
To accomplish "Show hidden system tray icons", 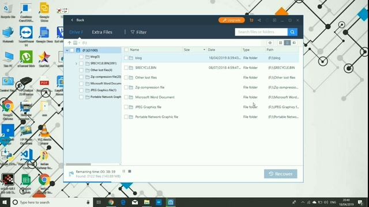I will tap(303, 202).
